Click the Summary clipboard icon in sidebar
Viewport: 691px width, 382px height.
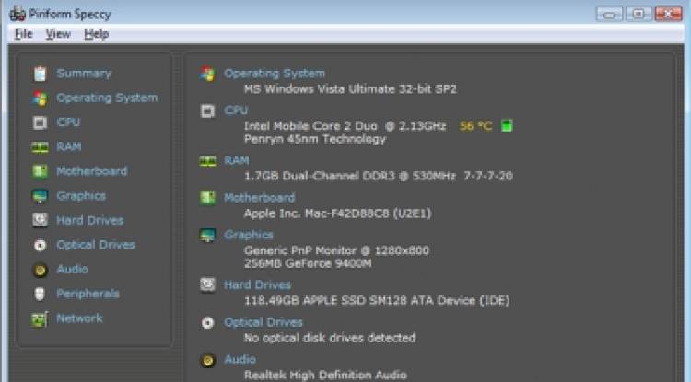41,74
